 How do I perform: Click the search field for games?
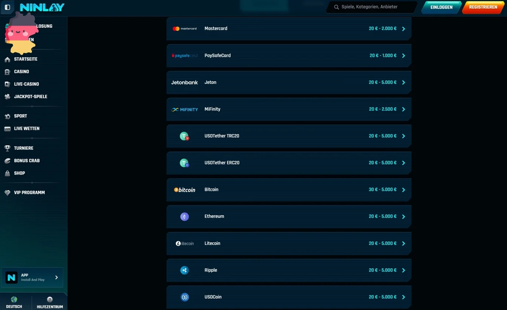(375, 7)
